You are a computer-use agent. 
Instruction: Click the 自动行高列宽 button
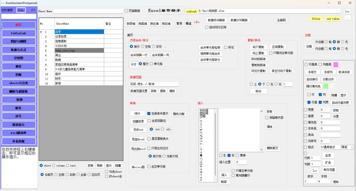pos(340,103)
